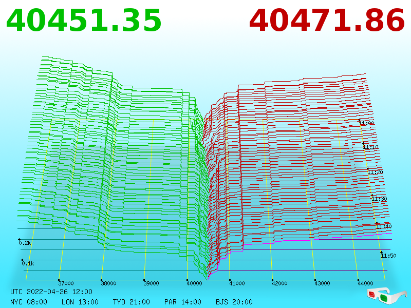Screen dimensions: 411x308
Task: Click the LON 13:00 time
Action: tap(80, 302)
